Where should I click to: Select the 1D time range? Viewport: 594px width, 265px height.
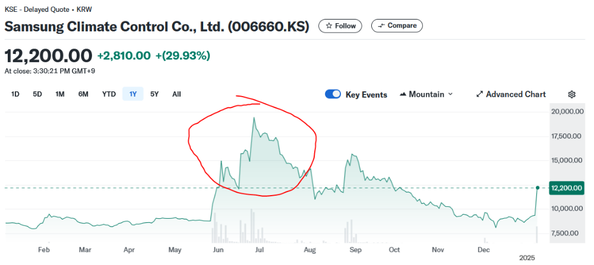(16, 94)
